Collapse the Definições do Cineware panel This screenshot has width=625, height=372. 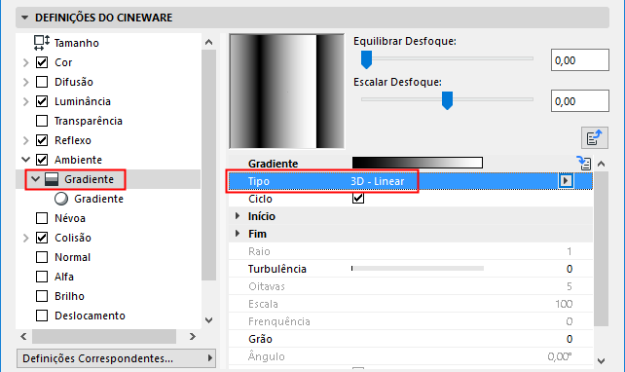coord(24,18)
